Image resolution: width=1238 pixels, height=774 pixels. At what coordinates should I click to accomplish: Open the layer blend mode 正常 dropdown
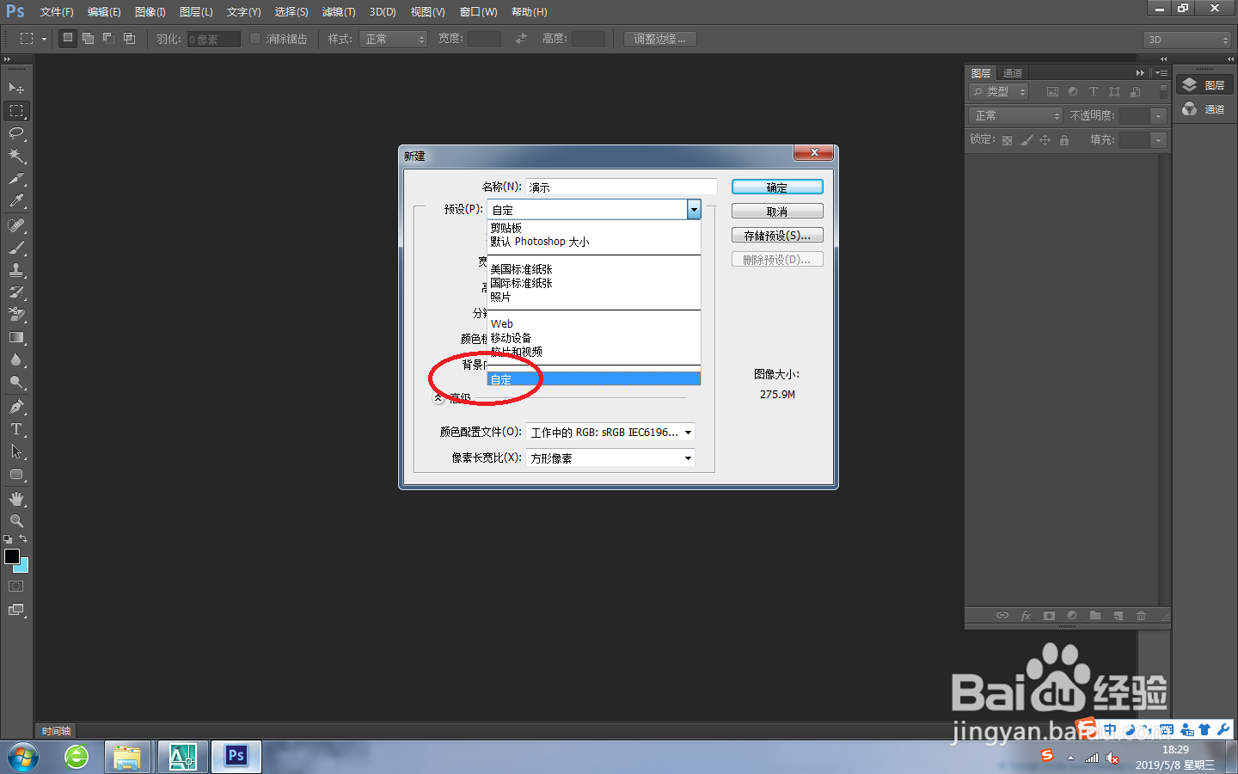point(1016,115)
